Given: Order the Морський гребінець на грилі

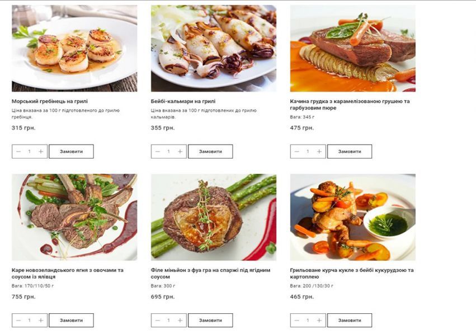Looking at the screenshot, I should (x=72, y=151).
